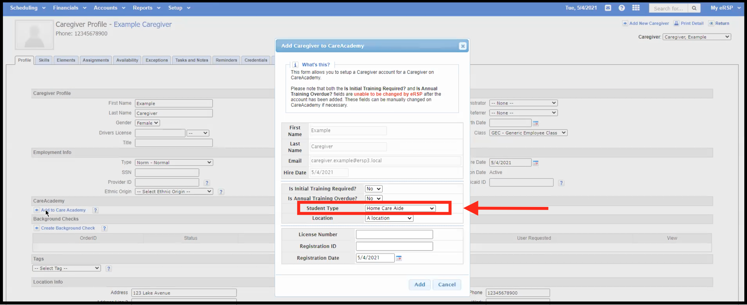Click help icon next to Ethnic Origin
Viewport: 747px width, 305px height.
(221, 192)
